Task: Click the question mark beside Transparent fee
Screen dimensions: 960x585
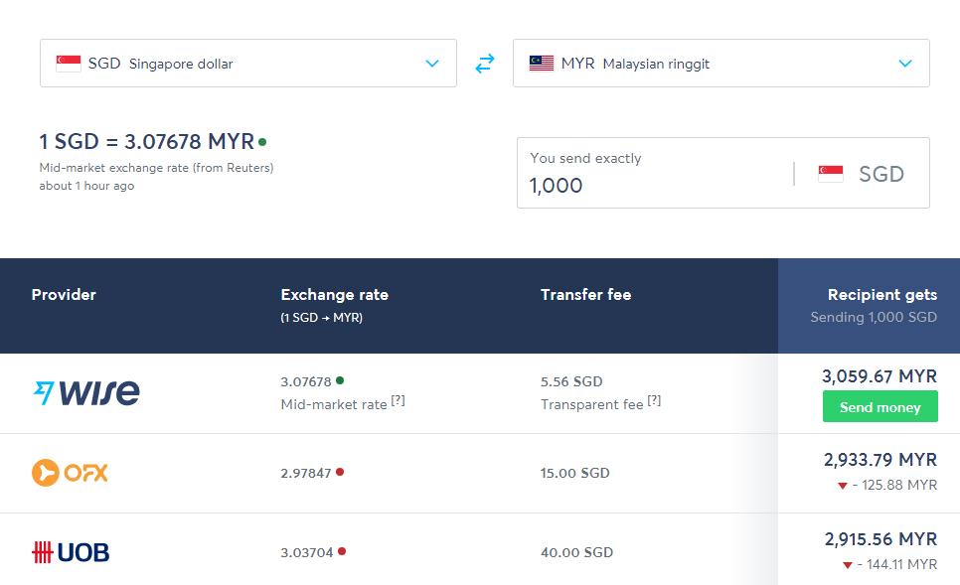Action: [x=654, y=401]
